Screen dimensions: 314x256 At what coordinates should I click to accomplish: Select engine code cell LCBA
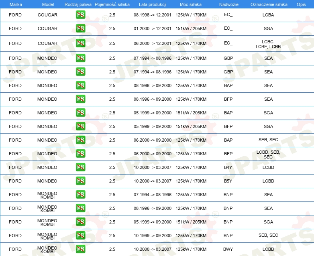(268, 15)
